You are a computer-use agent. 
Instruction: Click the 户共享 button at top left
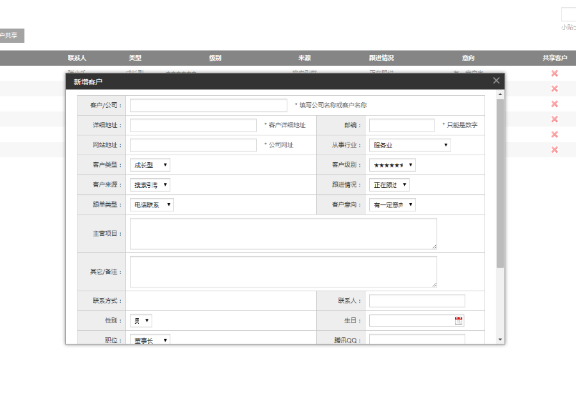point(11,36)
